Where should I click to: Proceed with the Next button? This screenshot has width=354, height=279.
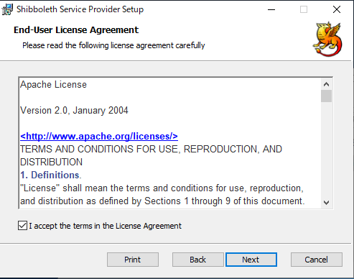pyautogui.click(x=251, y=260)
